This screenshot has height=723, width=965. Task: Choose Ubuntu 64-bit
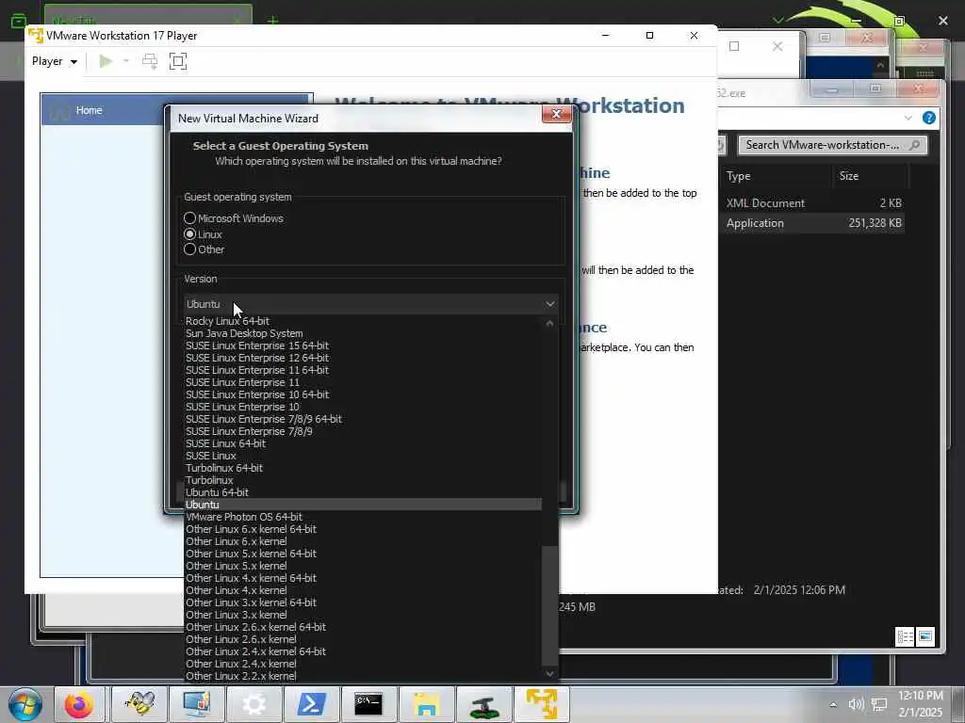click(363, 492)
